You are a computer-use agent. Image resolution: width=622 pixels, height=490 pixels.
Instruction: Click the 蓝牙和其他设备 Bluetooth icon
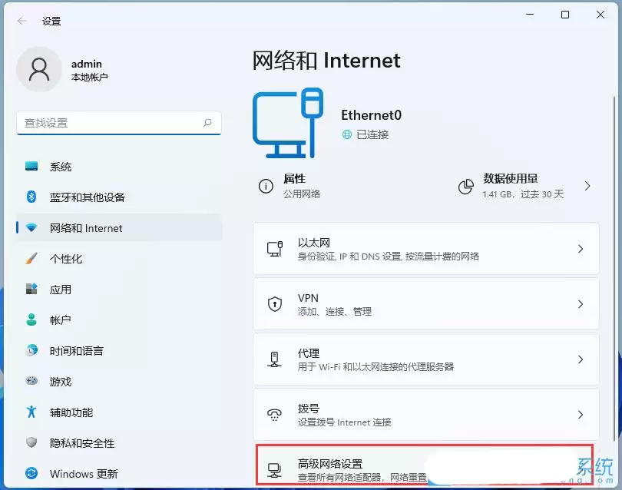tap(31, 197)
